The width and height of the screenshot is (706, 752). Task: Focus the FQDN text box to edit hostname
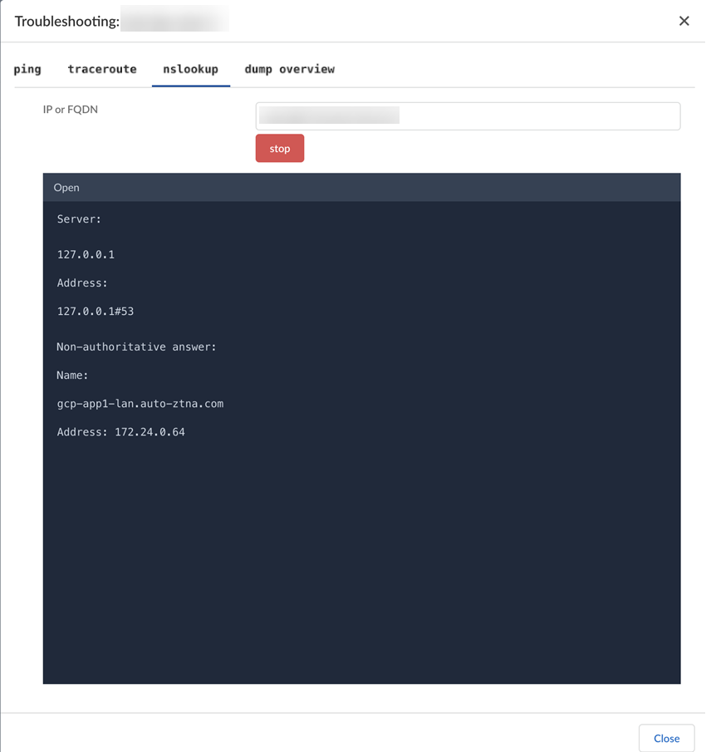(x=467, y=116)
